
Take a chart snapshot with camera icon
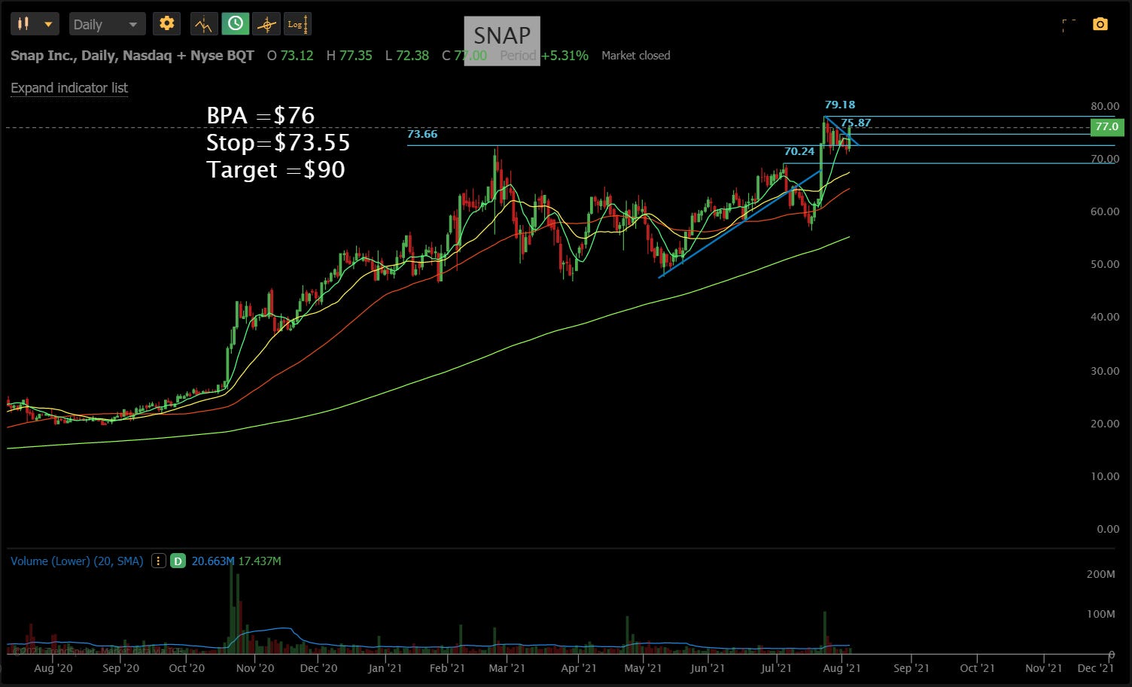pos(1100,25)
